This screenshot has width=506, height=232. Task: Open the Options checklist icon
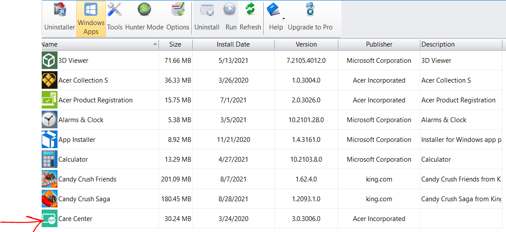[x=178, y=10]
